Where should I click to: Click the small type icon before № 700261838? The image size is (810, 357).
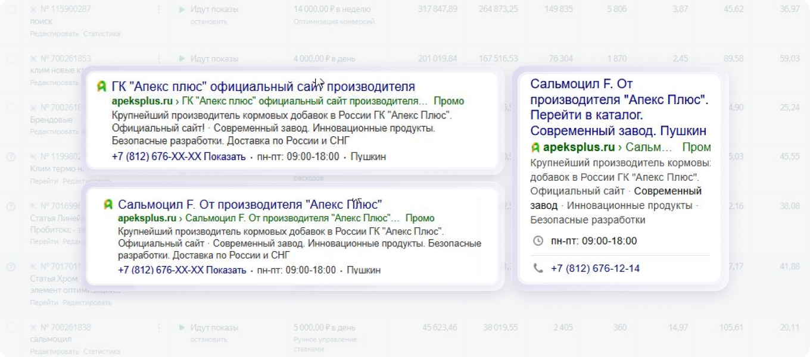point(33,327)
